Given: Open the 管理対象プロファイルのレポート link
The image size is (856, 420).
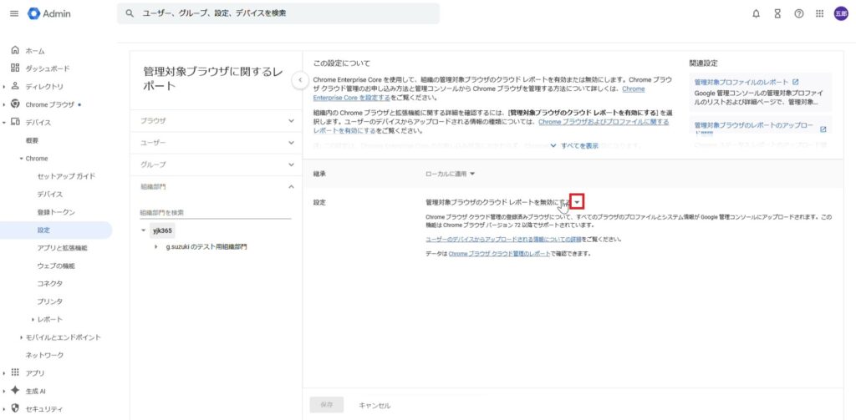Looking at the screenshot, I should click(741, 82).
